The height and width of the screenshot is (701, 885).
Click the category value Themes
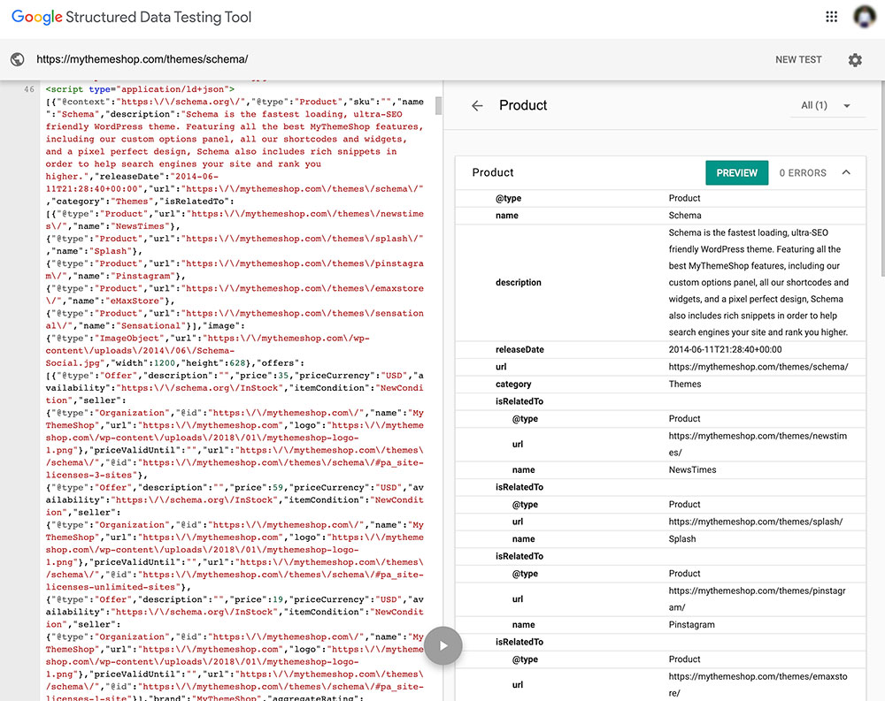(685, 384)
